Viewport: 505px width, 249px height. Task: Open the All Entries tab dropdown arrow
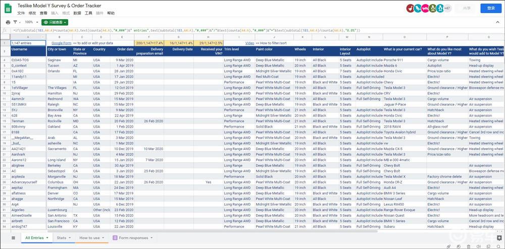tap(47, 238)
